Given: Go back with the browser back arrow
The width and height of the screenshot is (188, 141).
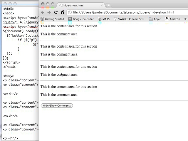Looking at the screenshot, I should pyautogui.click(x=43, y=12).
